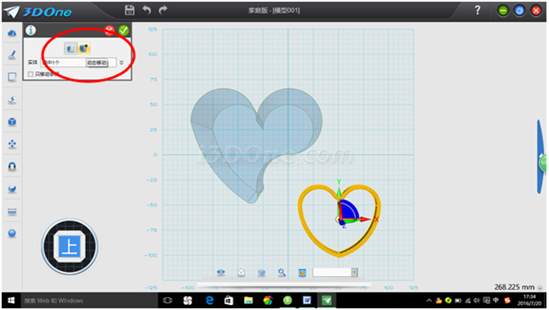Image resolution: width=549 pixels, height=310 pixels.
Task: Open Edge browser from the taskbar
Action: [209, 300]
